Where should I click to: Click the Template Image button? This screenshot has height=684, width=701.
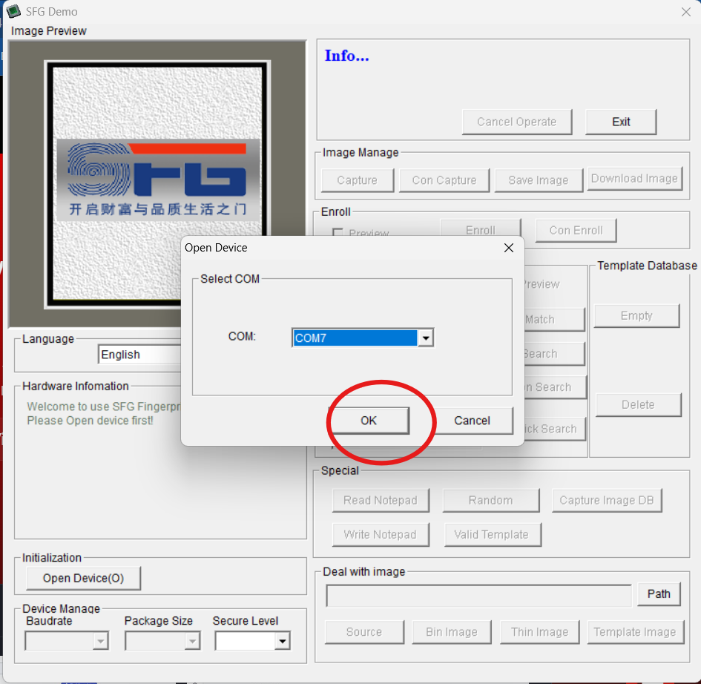tap(635, 631)
